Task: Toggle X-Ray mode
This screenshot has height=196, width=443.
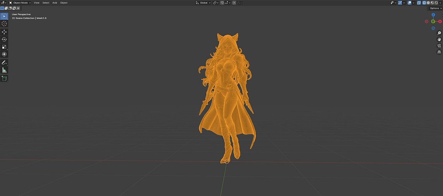Action: [419, 3]
